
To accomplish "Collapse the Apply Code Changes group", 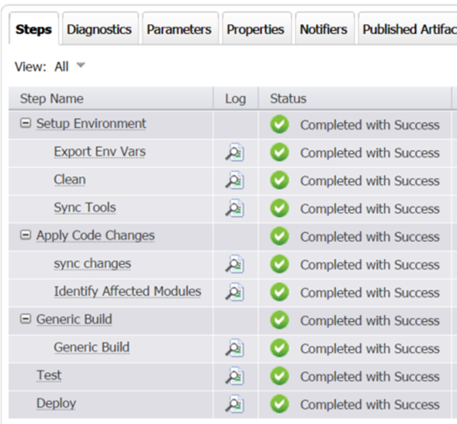I will [26, 235].
